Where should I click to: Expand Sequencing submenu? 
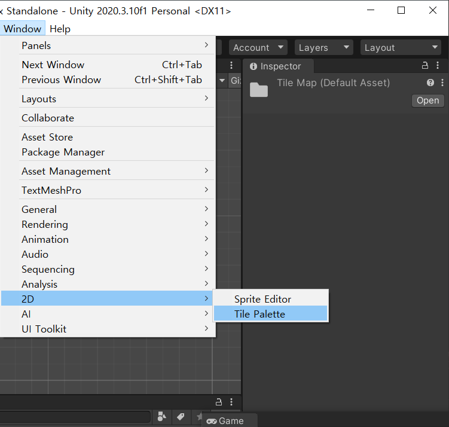108,269
